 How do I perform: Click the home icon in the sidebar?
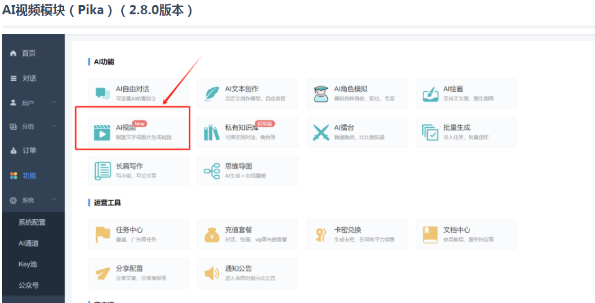(x=13, y=53)
